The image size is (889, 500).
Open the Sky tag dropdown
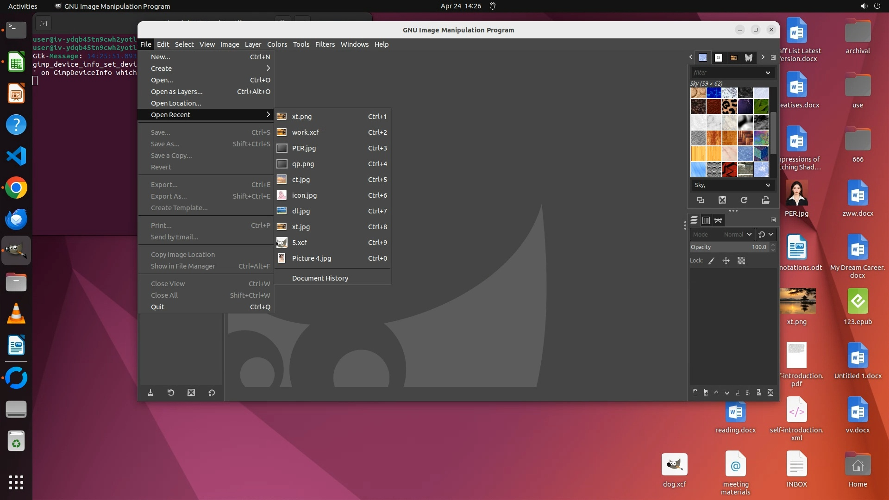768,185
